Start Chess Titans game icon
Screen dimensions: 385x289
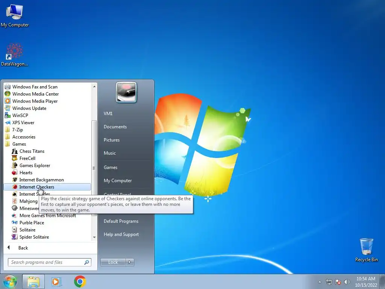[15, 151]
